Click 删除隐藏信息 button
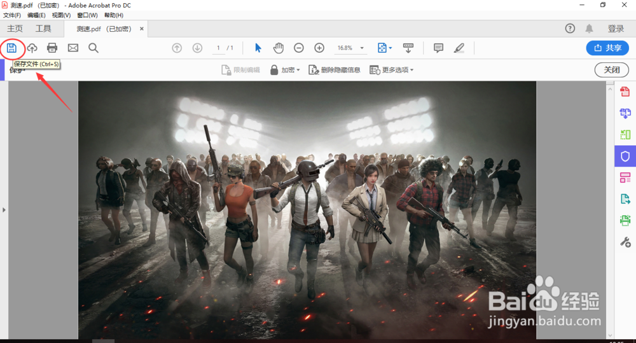 [x=335, y=70]
